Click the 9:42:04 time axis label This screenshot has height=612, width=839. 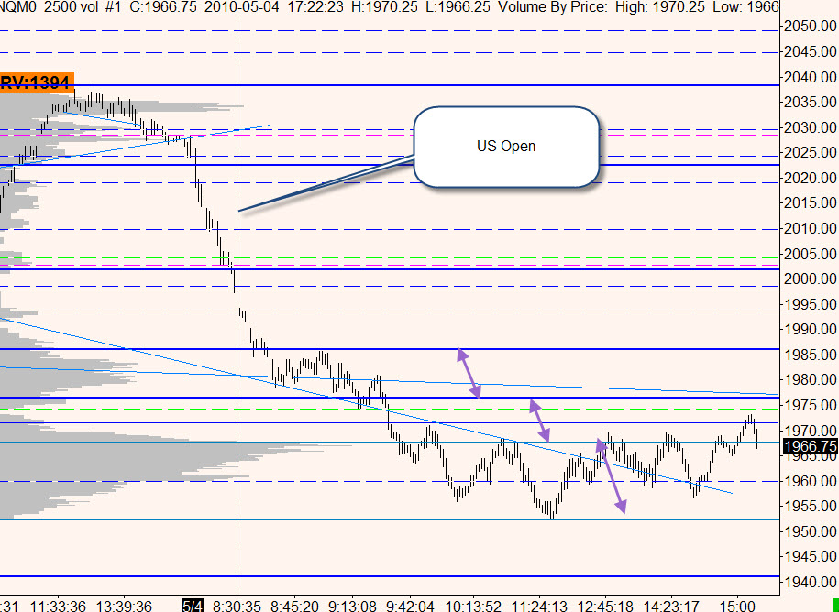(x=411, y=606)
